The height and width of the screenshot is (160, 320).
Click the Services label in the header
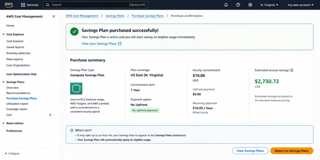32,5
